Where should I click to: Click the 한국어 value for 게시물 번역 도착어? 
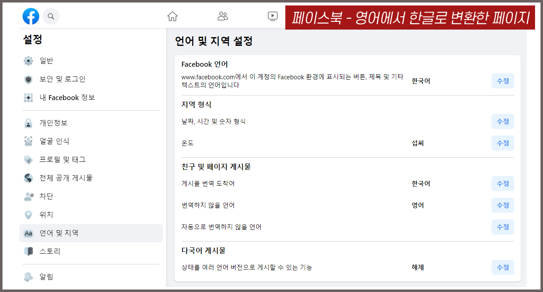pos(421,184)
